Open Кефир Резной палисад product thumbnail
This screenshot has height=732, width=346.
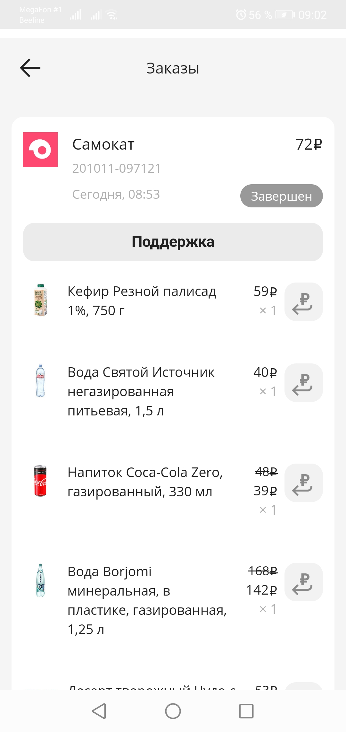pyautogui.click(x=40, y=300)
